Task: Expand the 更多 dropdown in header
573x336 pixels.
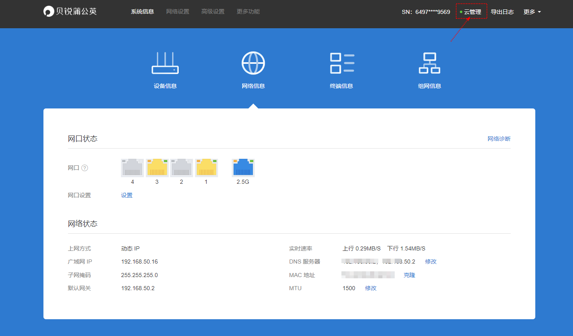Action: coord(532,12)
